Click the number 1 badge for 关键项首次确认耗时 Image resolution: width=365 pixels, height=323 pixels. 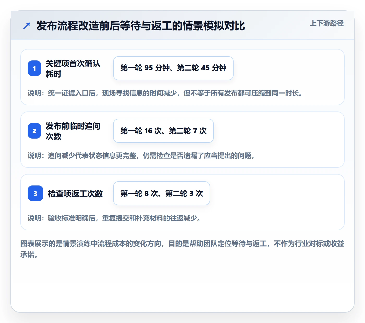tap(34, 68)
